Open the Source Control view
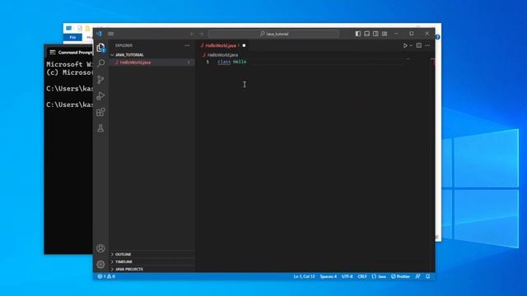 (100, 80)
